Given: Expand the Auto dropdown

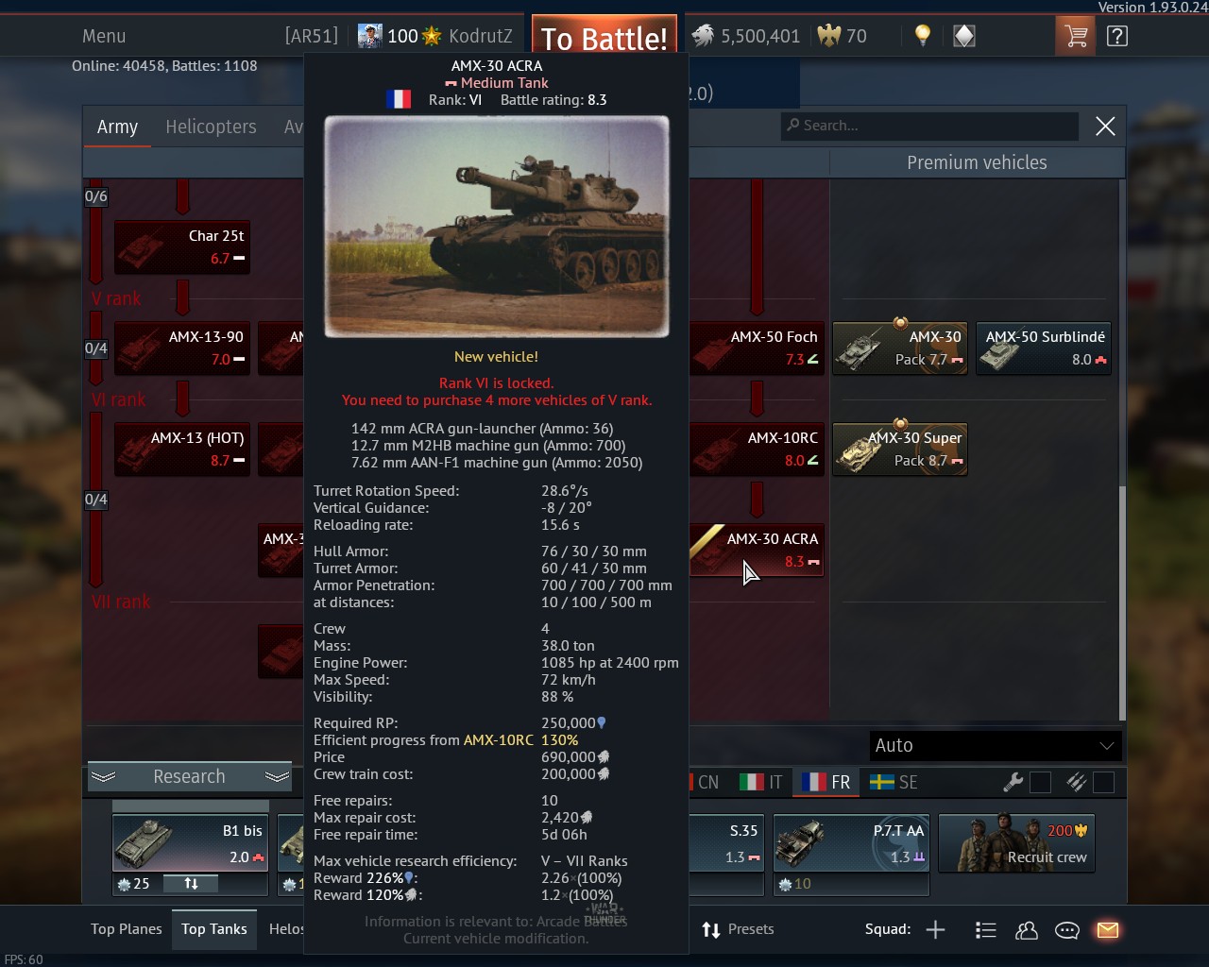Looking at the screenshot, I should tap(996, 745).
